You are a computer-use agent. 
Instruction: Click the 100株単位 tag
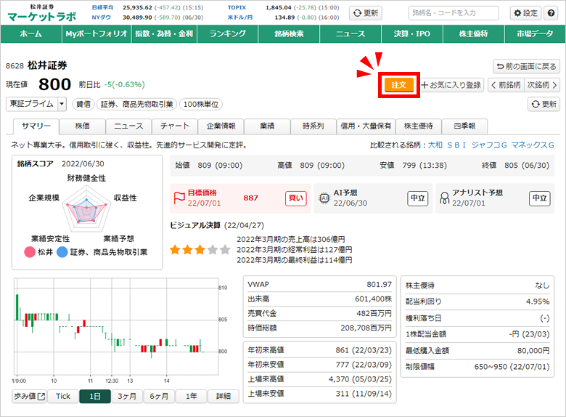tap(201, 105)
